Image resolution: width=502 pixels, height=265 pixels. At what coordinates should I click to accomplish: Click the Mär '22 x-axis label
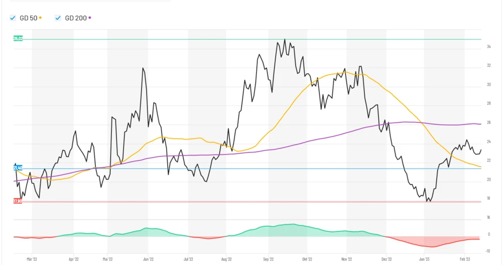pyautogui.click(x=32, y=259)
